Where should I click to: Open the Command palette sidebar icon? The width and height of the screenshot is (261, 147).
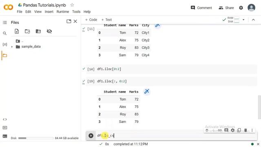pyautogui.click(x=5, y=128)
